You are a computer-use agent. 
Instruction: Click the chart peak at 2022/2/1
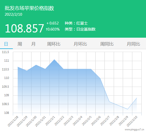pyautogui.click(x=54, y=59)
